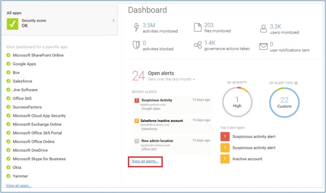This screenshot has height=193, width=326.
Task: Click green status icon beside Jive Software
Action: point(8,90)
